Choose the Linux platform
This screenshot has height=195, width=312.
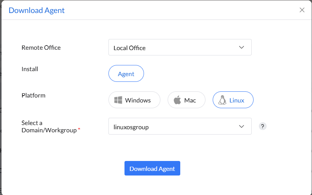[233, 100]
